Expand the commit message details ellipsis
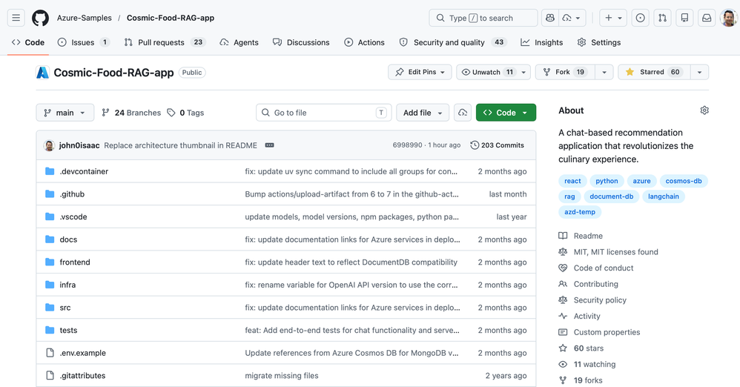This screenshot has width=740, height=387. click(x=269, y=145)
